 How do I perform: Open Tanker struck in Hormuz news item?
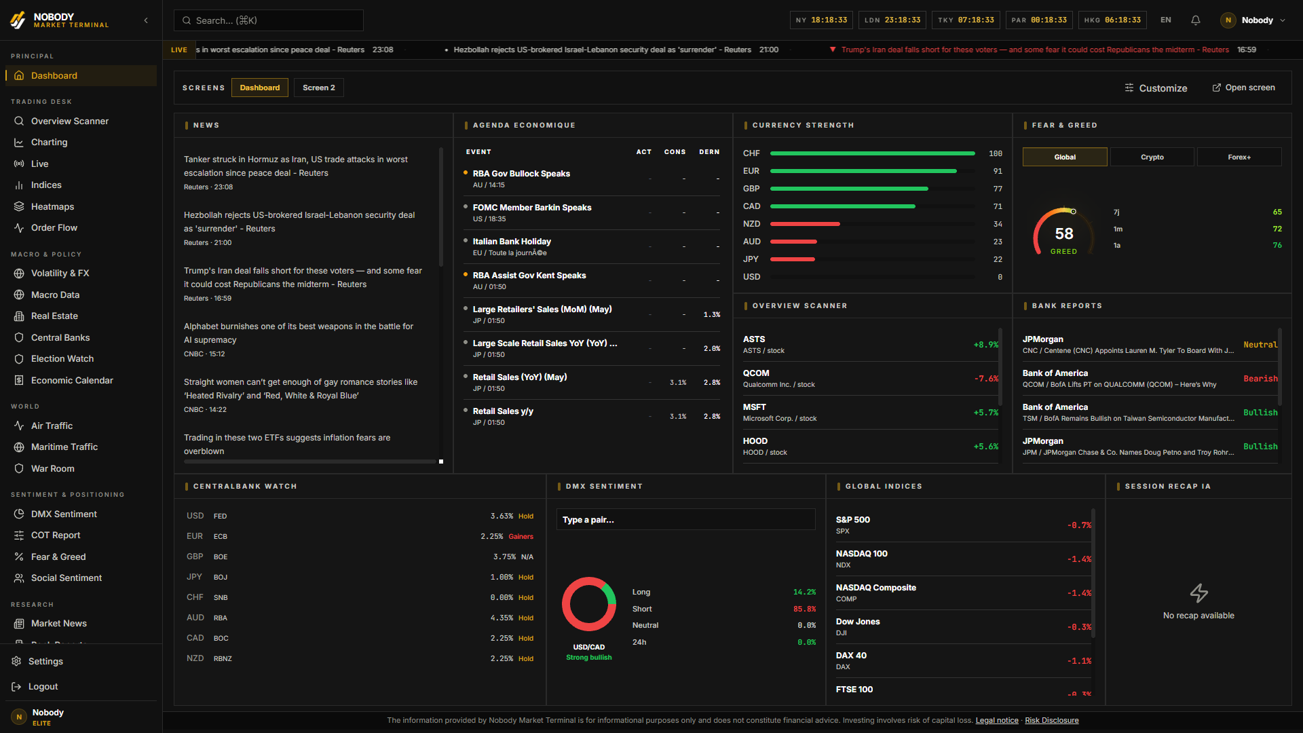(x=304, y=172)
